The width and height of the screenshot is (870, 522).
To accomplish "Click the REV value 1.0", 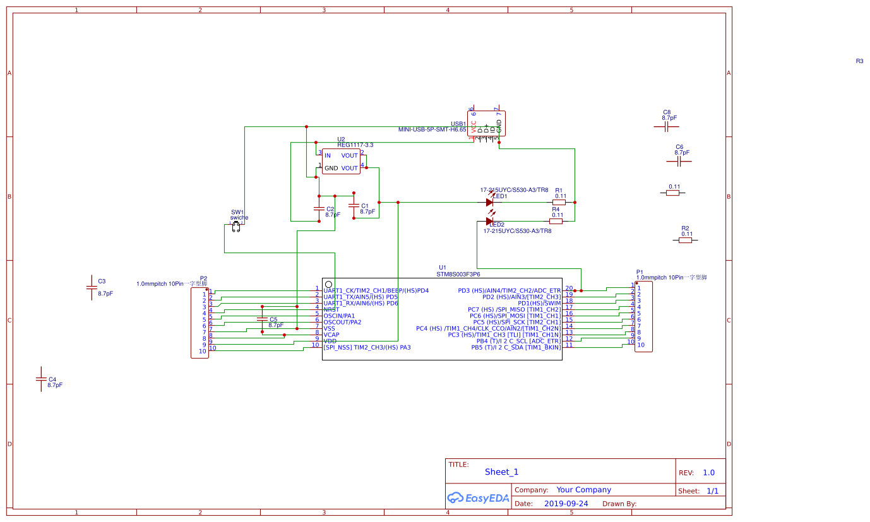I will click(x=708, y=472).
